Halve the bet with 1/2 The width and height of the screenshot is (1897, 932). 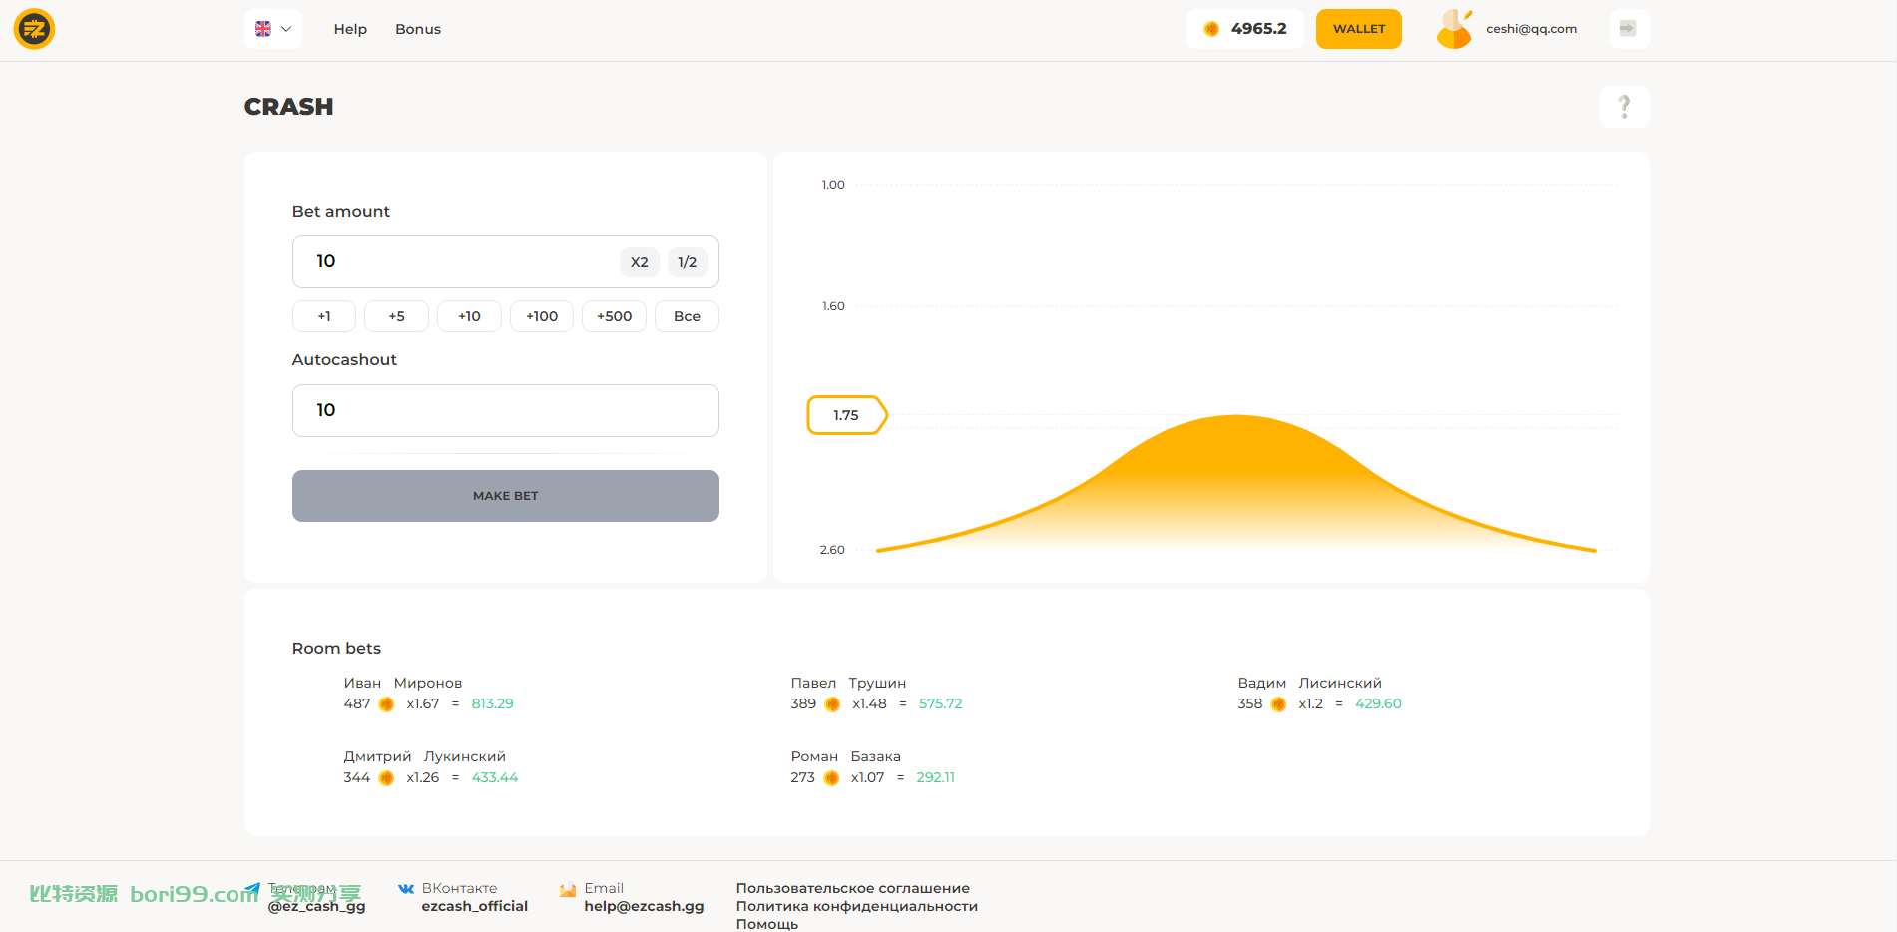688,262
